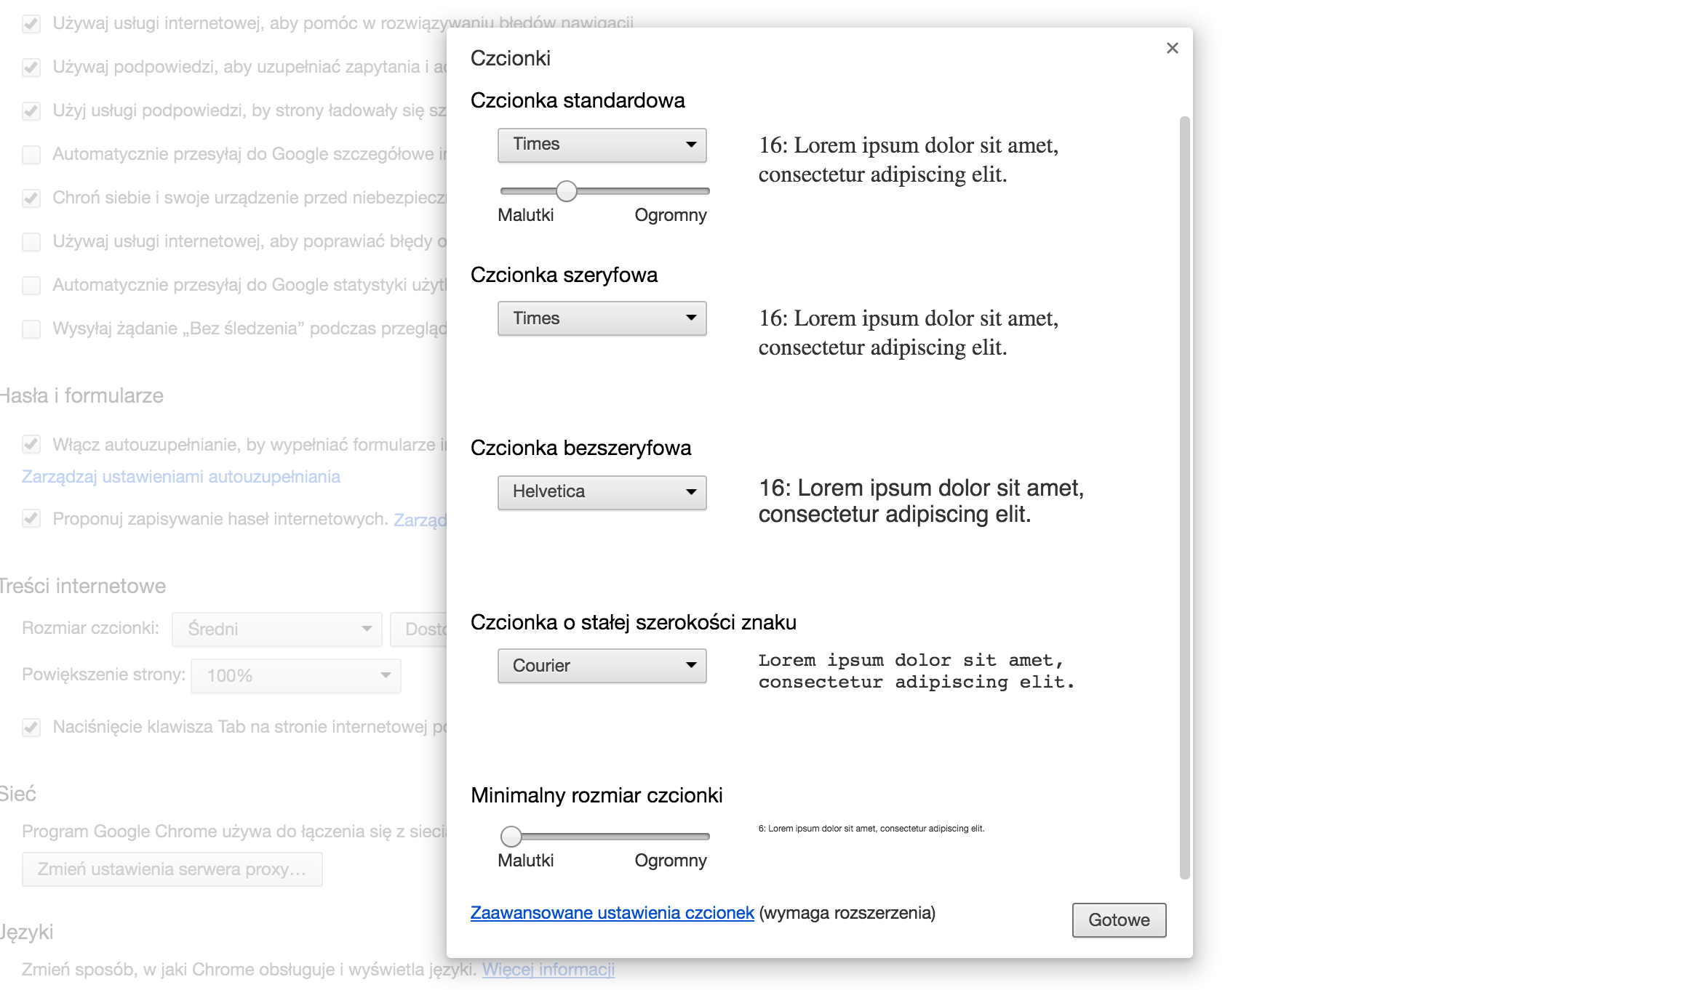Open the Helvetica sans-serif font dropdown
Image resolution: width=1708 pixels, height=990 pixels.
click(x=602, y=492)
